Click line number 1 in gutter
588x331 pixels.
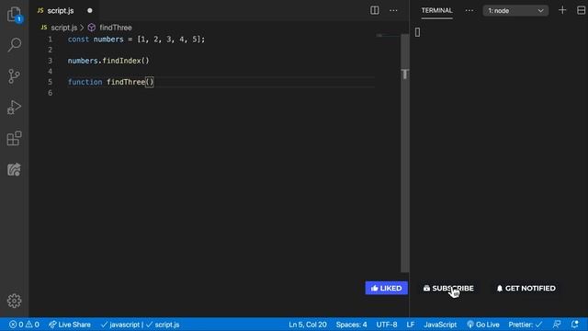click(50, 39)
